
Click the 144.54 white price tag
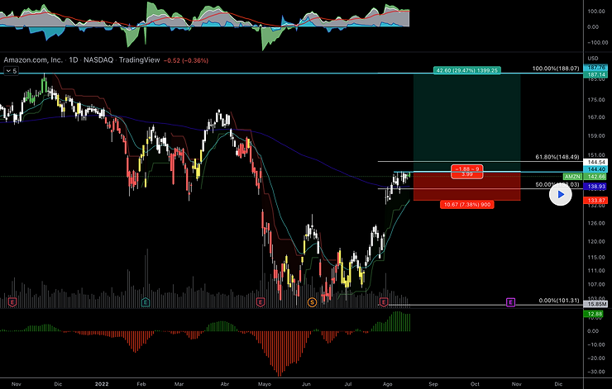point(595,162)
